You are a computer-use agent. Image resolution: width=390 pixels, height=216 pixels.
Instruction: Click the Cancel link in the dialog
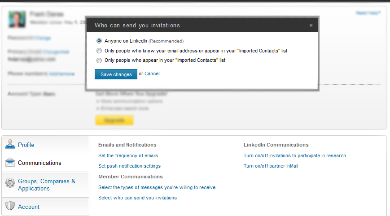(152, 74)
